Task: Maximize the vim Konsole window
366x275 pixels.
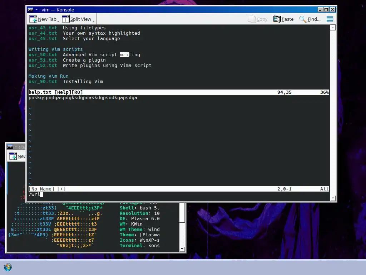Action: point(326,10)
